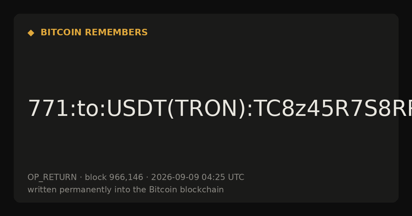
Task: Click 'Bitcoin blockchain' in the footer line
Action: coord(186,190)
